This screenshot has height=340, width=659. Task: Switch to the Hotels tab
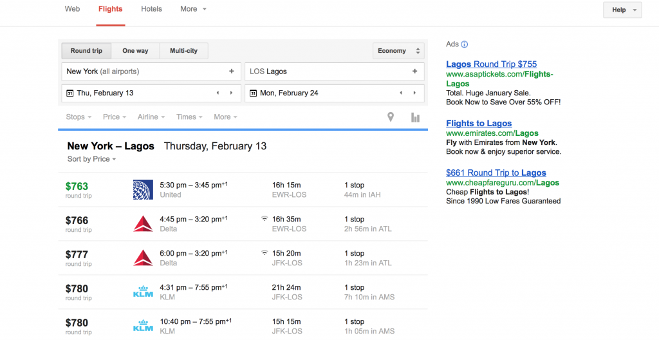(x=151, y=9)
